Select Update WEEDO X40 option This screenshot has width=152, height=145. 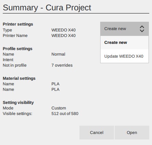124,56
